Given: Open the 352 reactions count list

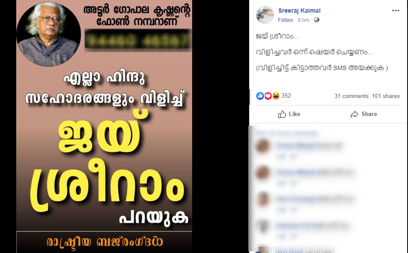Looking at the screenshot, I should click(286, 96).
